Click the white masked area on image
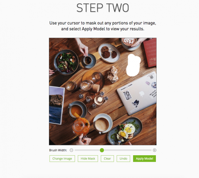The height and width of the screenshot is (178, 199). click(x=133, y=65)
